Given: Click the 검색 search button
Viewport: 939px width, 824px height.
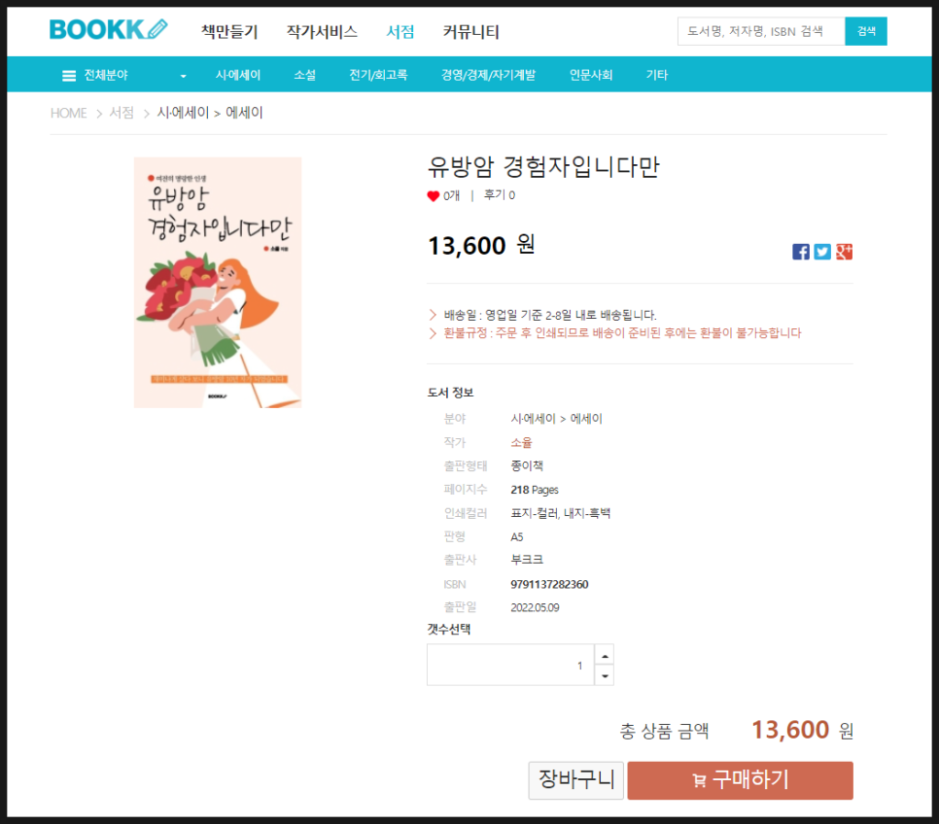Looking at the screenshot, I should click(866, 31).
